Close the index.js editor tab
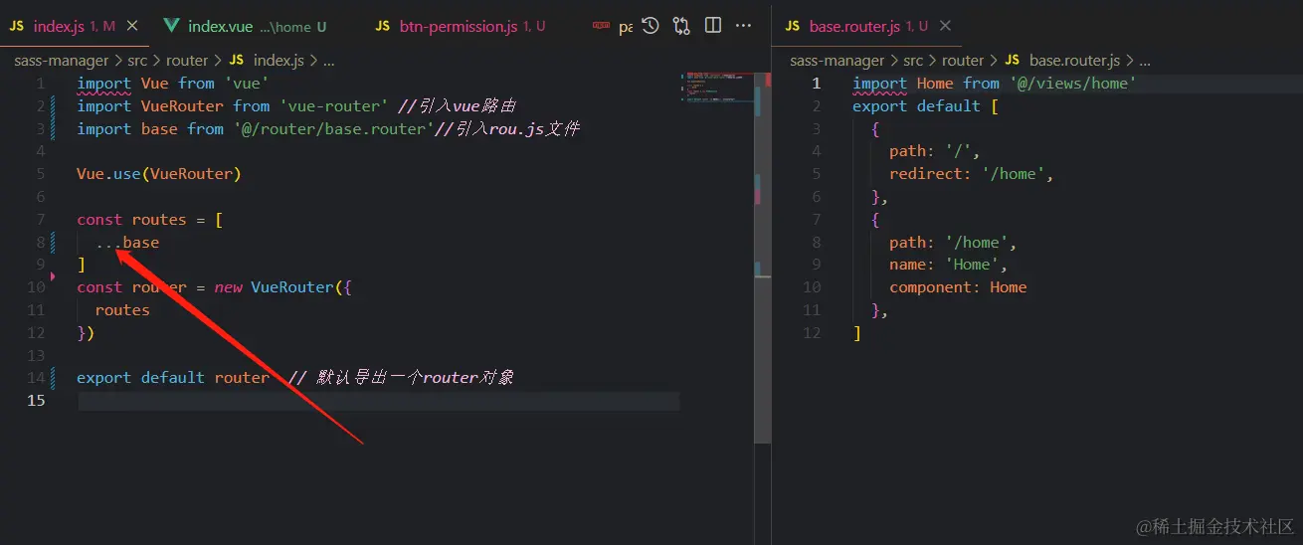Viewport: 1303px width, 545px height. tap(133, 27)
